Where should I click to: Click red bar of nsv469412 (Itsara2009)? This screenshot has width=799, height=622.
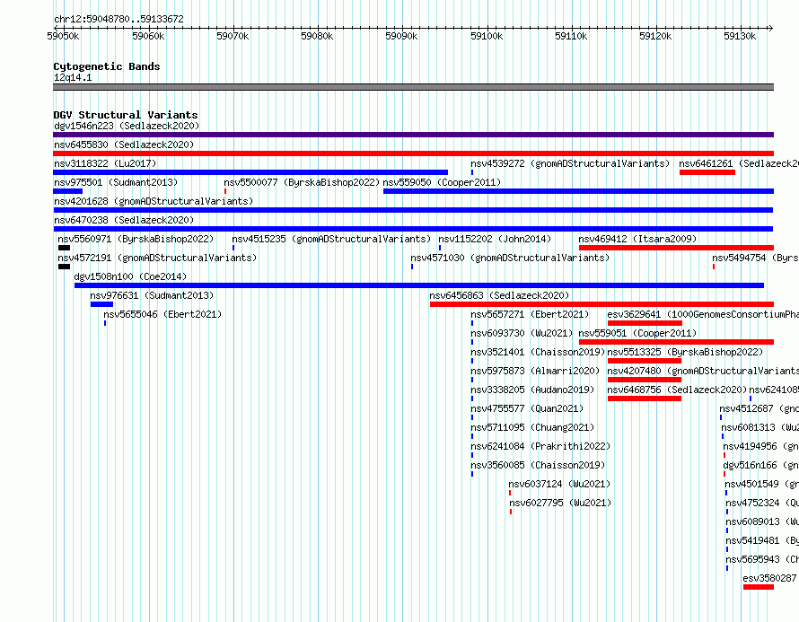[x=676, y=248]
